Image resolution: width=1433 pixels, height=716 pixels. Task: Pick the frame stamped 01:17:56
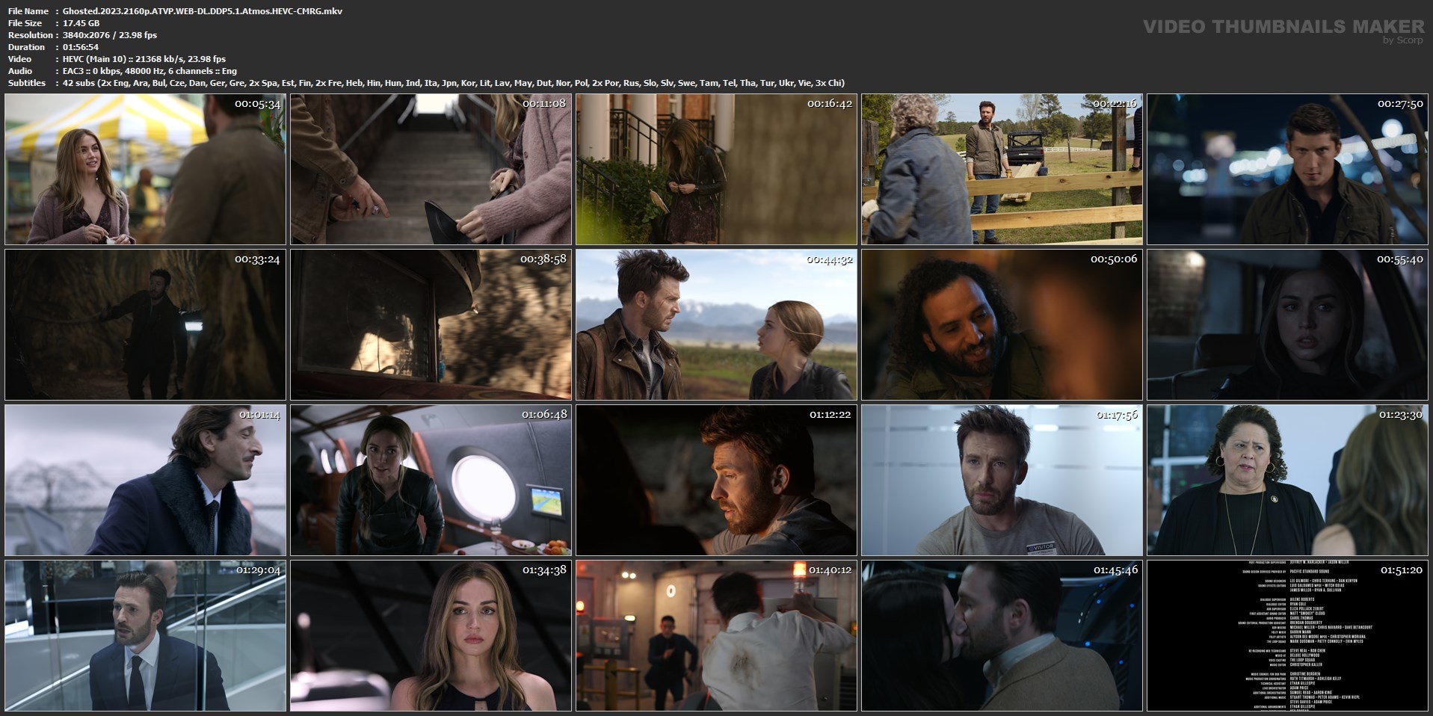(1002, 481)
